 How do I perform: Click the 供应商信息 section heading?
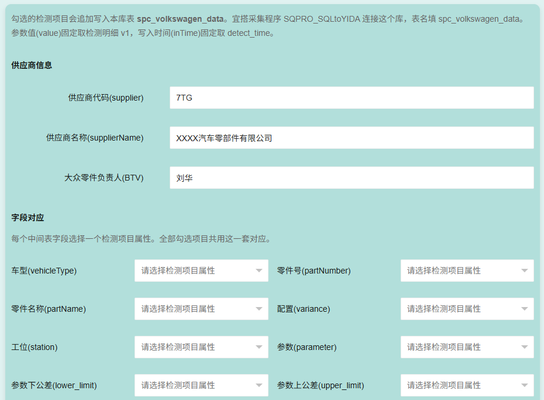(32, 65)
